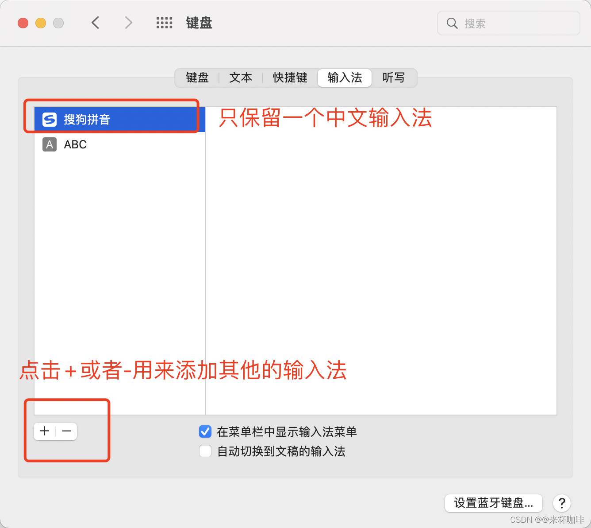Minimize window with yellow button
591x528 pixels.
point(41,23)
